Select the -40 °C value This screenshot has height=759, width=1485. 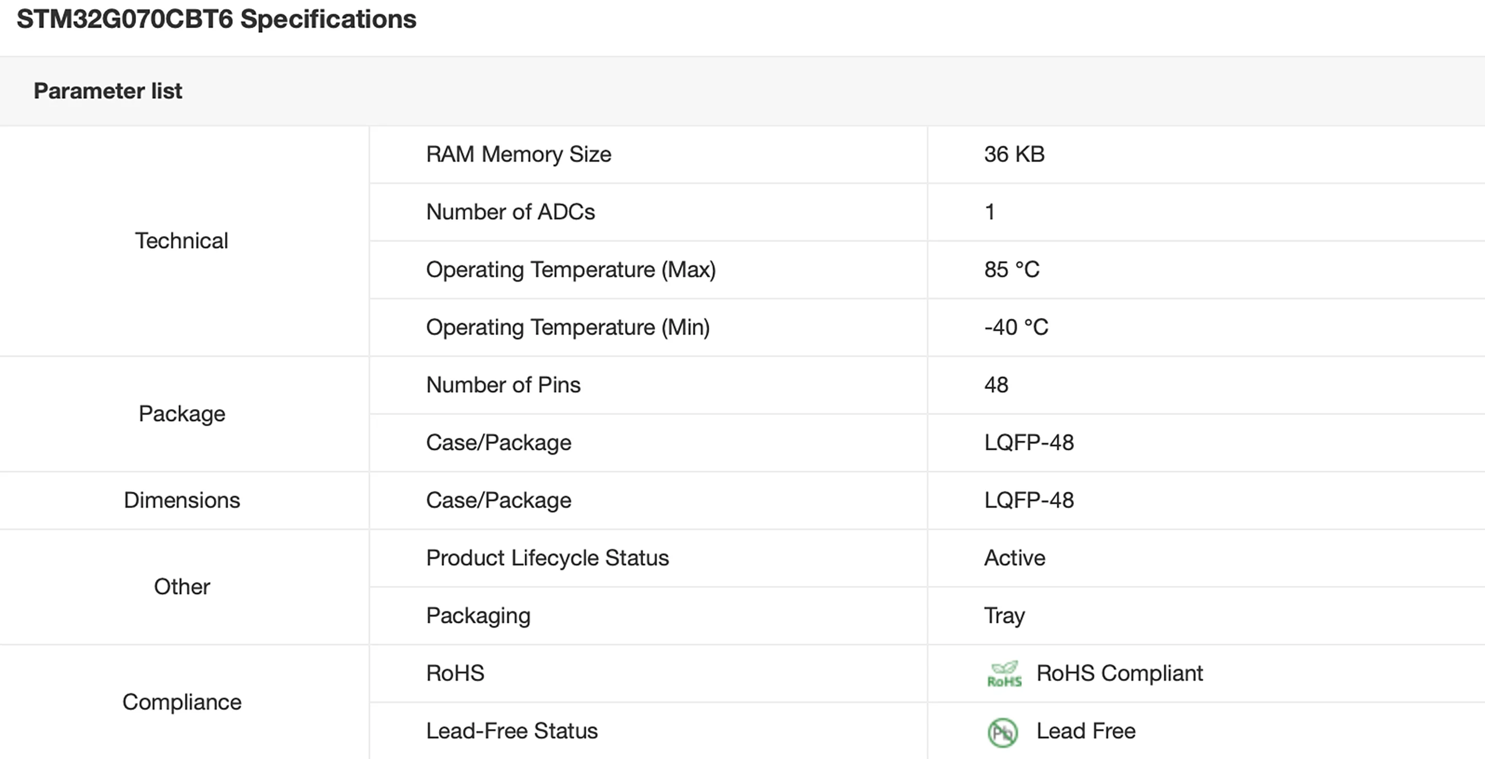coord(1016,327)
